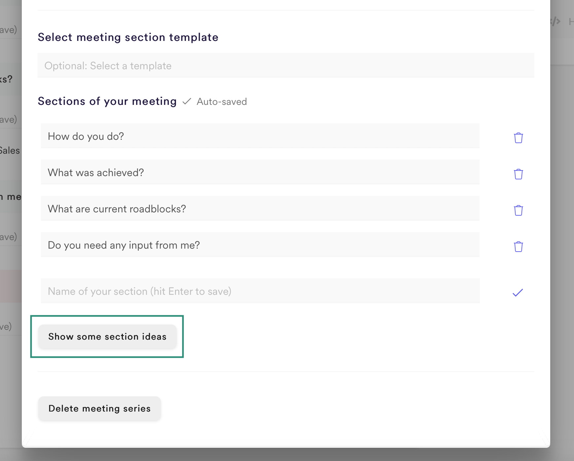Edit "Do you need any input from me?" text

260,245
